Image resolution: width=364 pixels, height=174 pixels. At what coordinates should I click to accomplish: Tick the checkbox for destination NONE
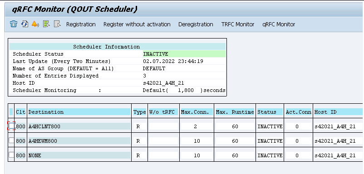[11, 155]
